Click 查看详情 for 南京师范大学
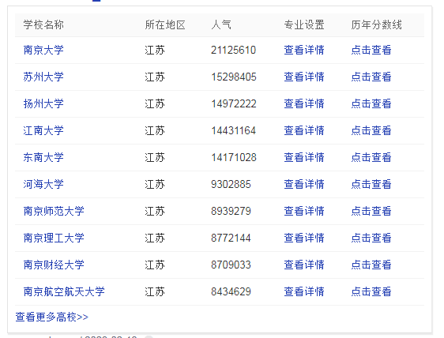This screenshot has width=444, height=338. 304,211
